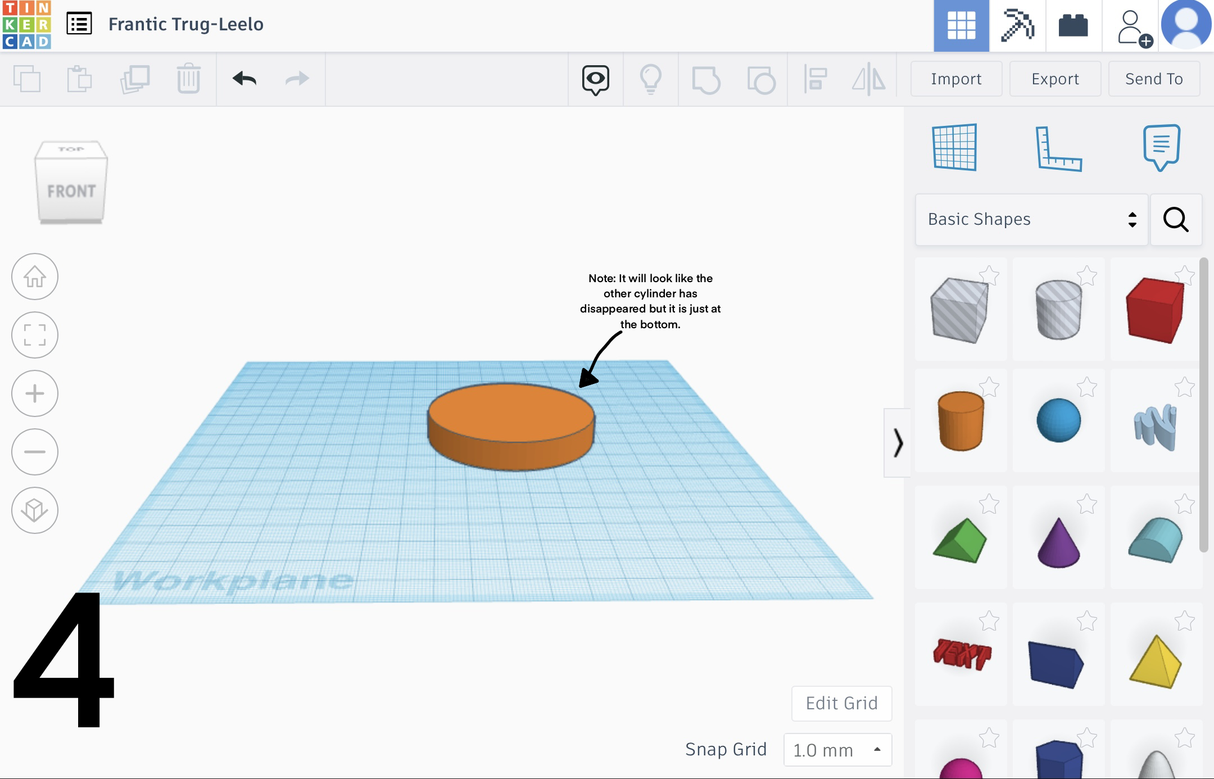
Task: Click the Group shapes icon
Action: point(706,80)
